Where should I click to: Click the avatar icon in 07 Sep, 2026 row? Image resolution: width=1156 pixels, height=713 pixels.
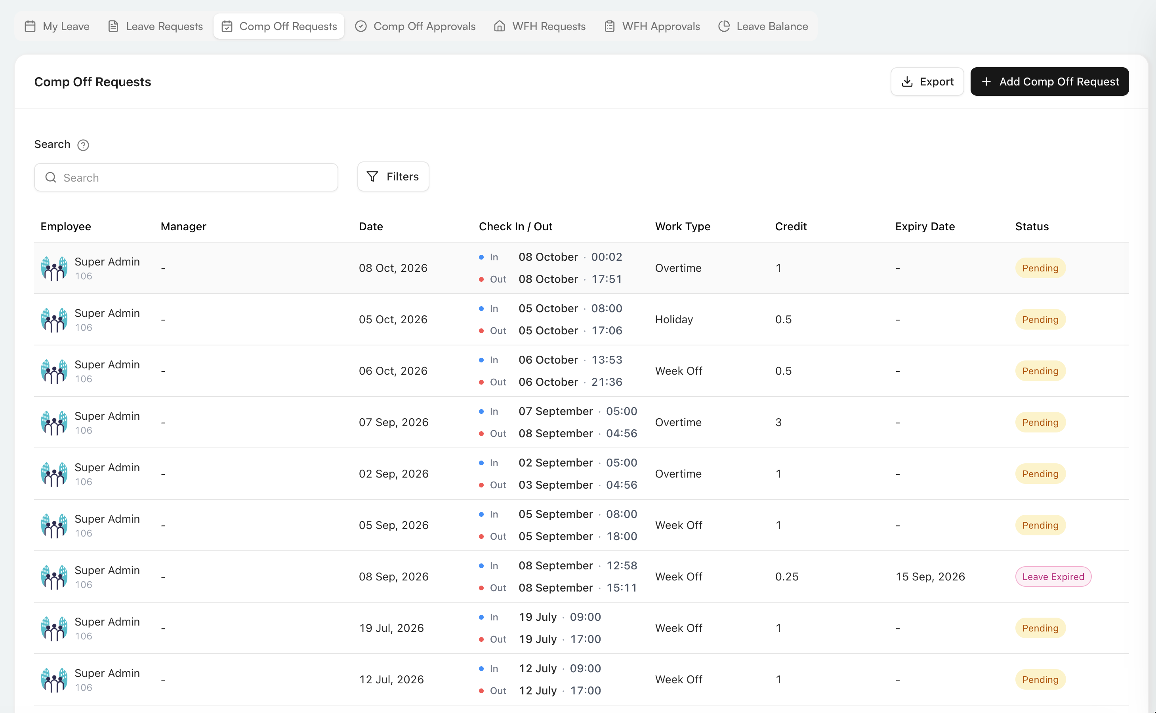(54, 423)
